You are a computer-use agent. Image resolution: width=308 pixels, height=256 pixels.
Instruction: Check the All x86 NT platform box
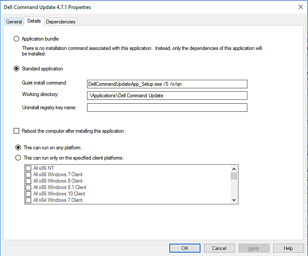(29, 168)
